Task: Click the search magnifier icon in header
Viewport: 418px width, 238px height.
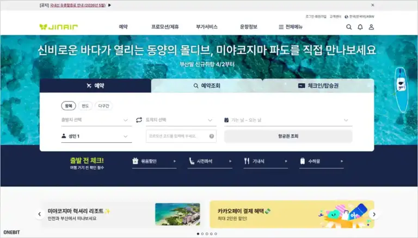Action: (x=349, y=27)
